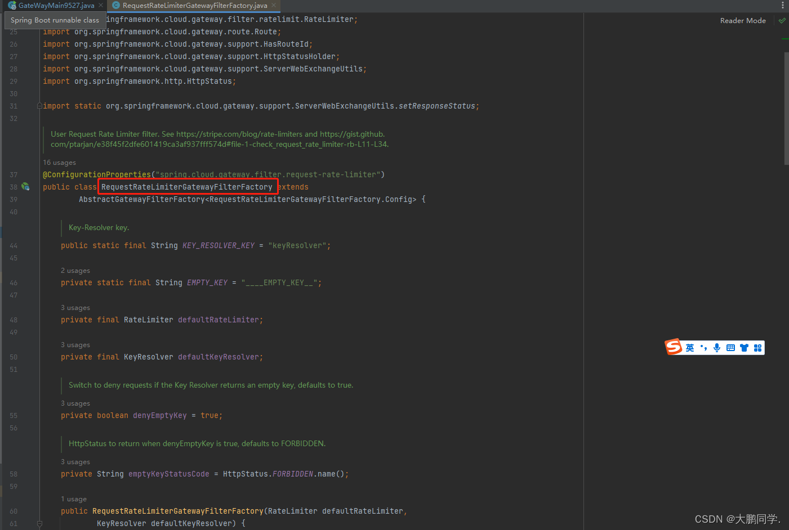Click the setResponseStatus static import on line 31
This screenshot has height=530, width=789.
437,106
